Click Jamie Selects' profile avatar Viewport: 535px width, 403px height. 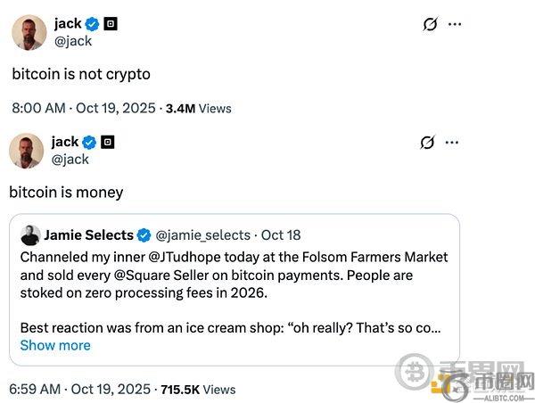(30, 235)
